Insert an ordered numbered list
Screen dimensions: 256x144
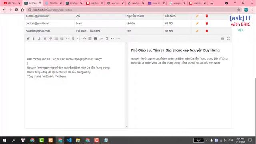(62, 38)
